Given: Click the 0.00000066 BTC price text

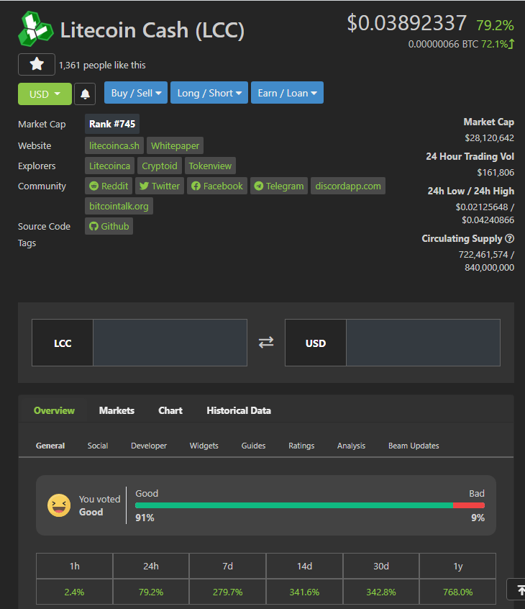Looking at the screenshot, I should 443,45.
